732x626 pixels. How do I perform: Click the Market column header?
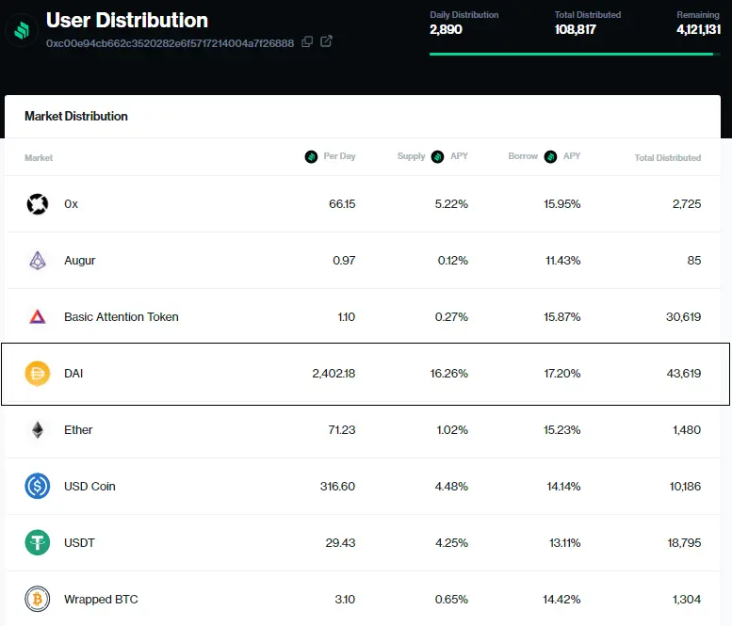39,157
